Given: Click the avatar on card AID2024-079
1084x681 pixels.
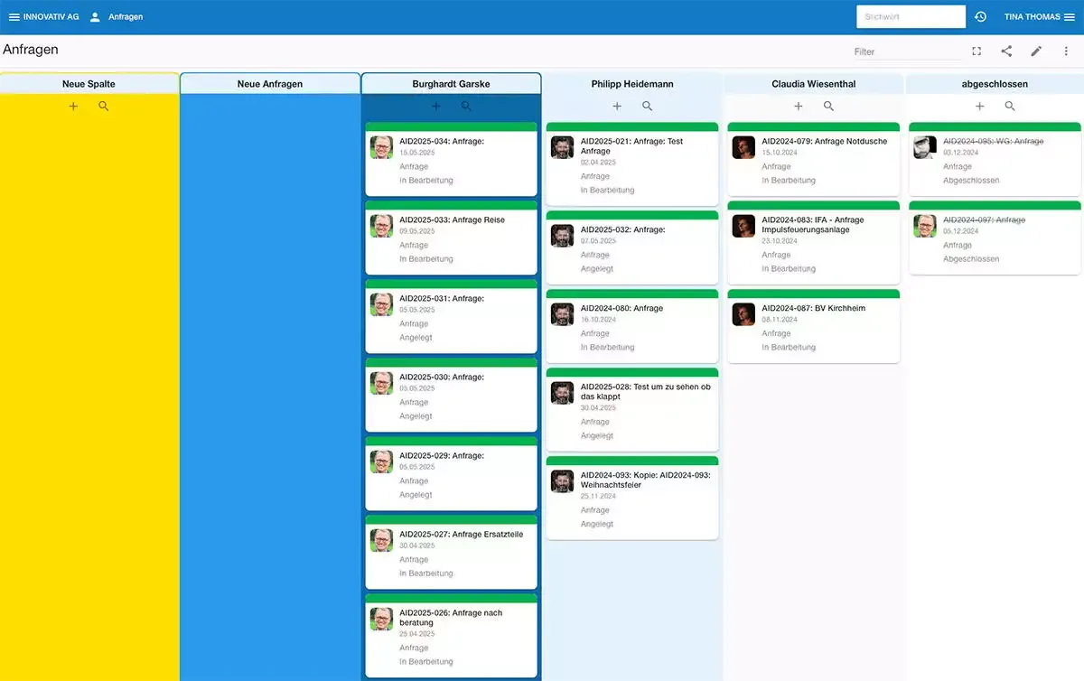Looking at the screenshot, I should coord(743,146).
